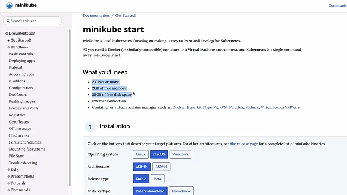Open Host access page
The image size is (347, 195).
(19, 135)
